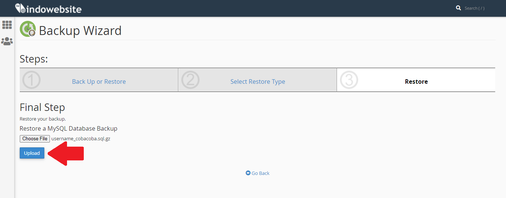
Task: Select the step 3 circle number
Action: tap(349, 80)
